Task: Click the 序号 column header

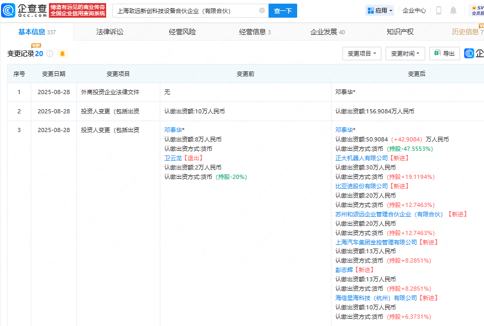Action: click(19, 74)
